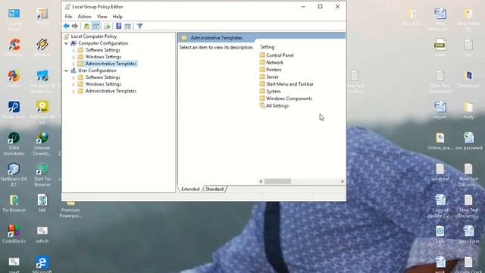Open the File menu
The width and height of the screenshot is (485, 273).
(68, 17)
